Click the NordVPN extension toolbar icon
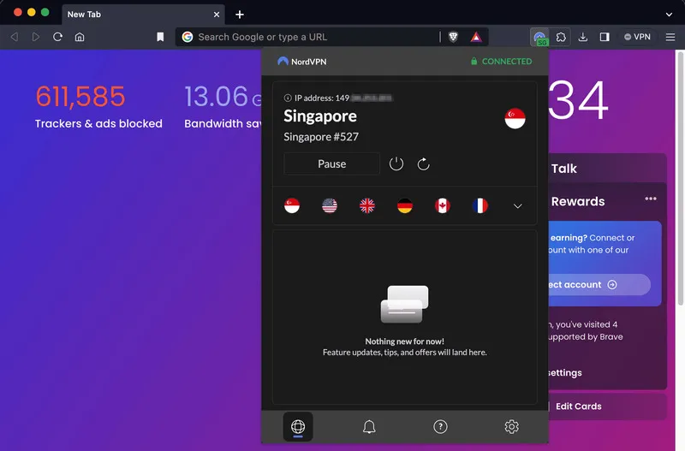 [539, 37]
